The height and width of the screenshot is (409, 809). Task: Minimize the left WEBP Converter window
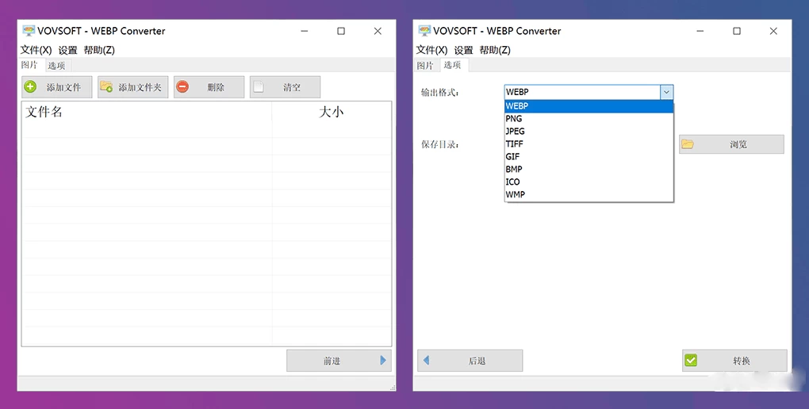[305, 31]
